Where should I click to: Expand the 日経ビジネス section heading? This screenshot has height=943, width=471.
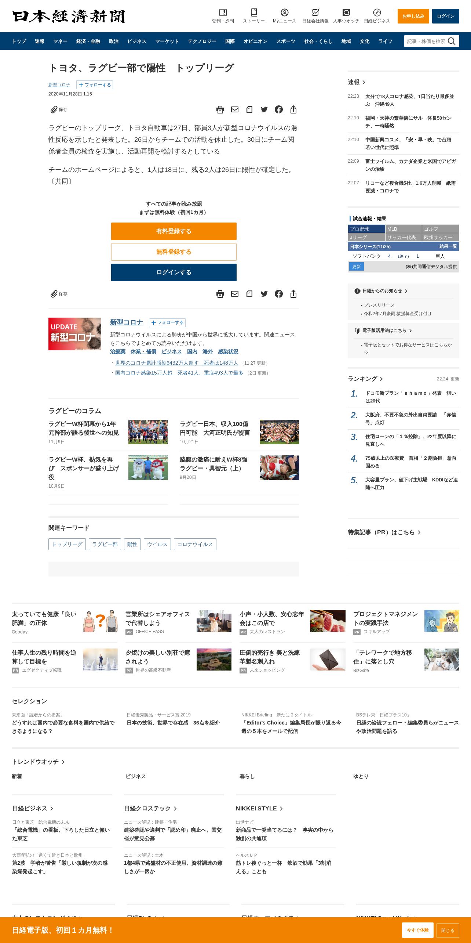click(33, 809)
